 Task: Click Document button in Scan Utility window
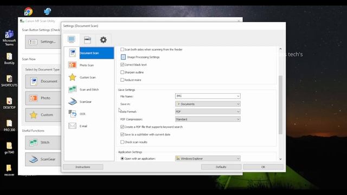click(x=43, y=81)
